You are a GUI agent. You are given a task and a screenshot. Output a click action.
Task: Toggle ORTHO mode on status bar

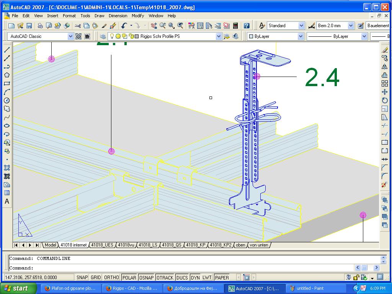[111, 278]
